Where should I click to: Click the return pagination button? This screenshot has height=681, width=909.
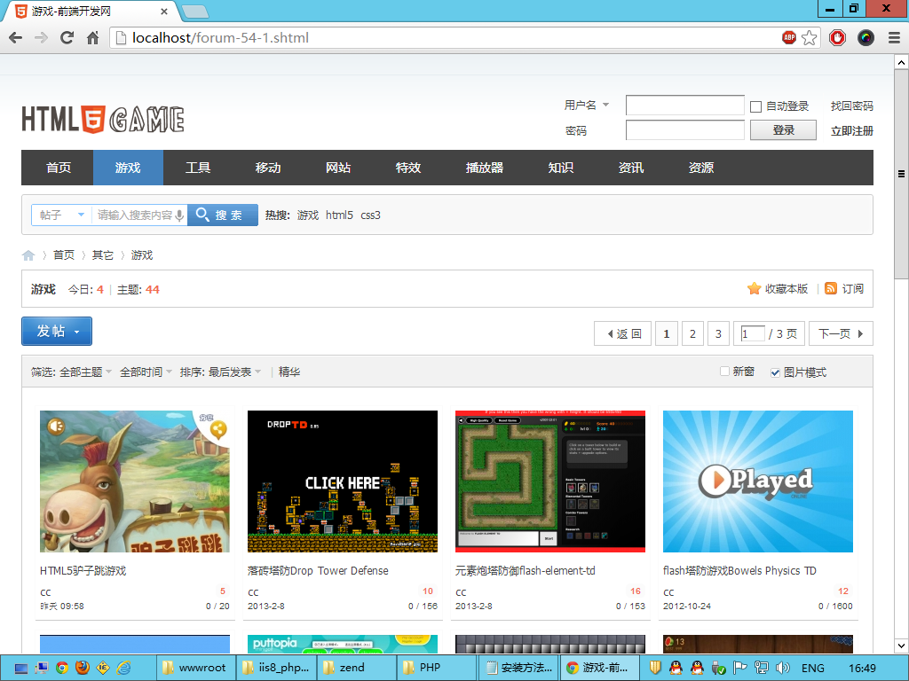(622, 333)
